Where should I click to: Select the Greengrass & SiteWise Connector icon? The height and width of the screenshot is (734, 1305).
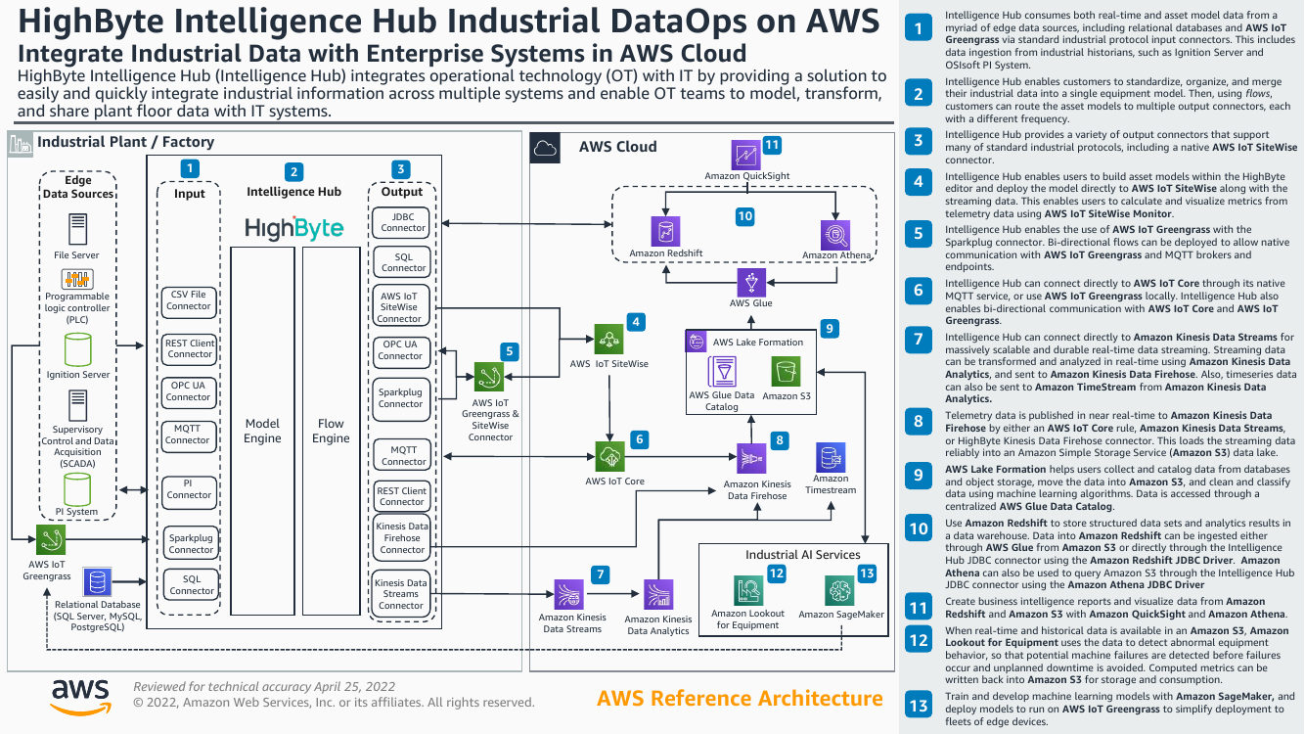tap(489, 378)
